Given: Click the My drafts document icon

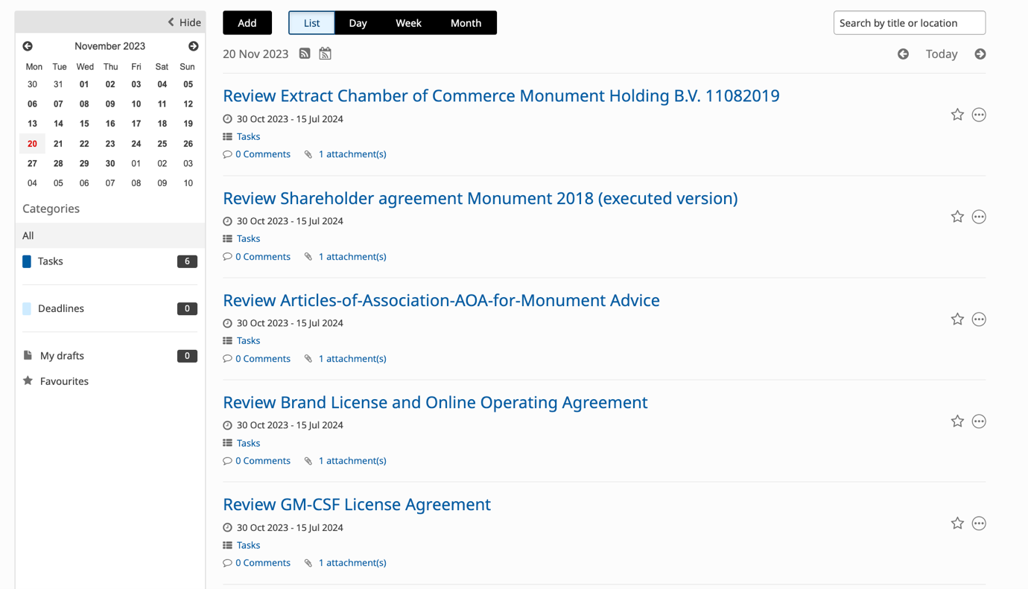Looking at the screenshot, I should (x=28, y=355).
